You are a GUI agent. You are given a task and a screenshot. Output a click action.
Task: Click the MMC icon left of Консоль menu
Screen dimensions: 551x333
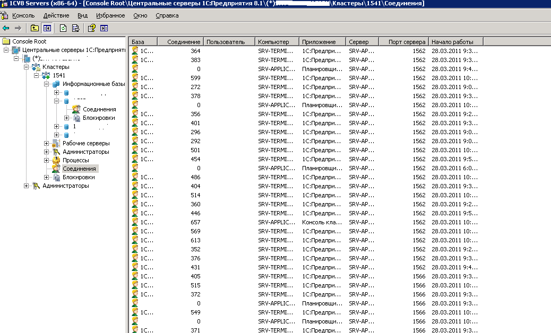(4, 15)
